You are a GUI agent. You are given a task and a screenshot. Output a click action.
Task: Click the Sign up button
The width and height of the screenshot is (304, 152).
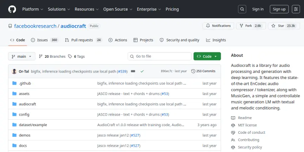click(279, 9)
